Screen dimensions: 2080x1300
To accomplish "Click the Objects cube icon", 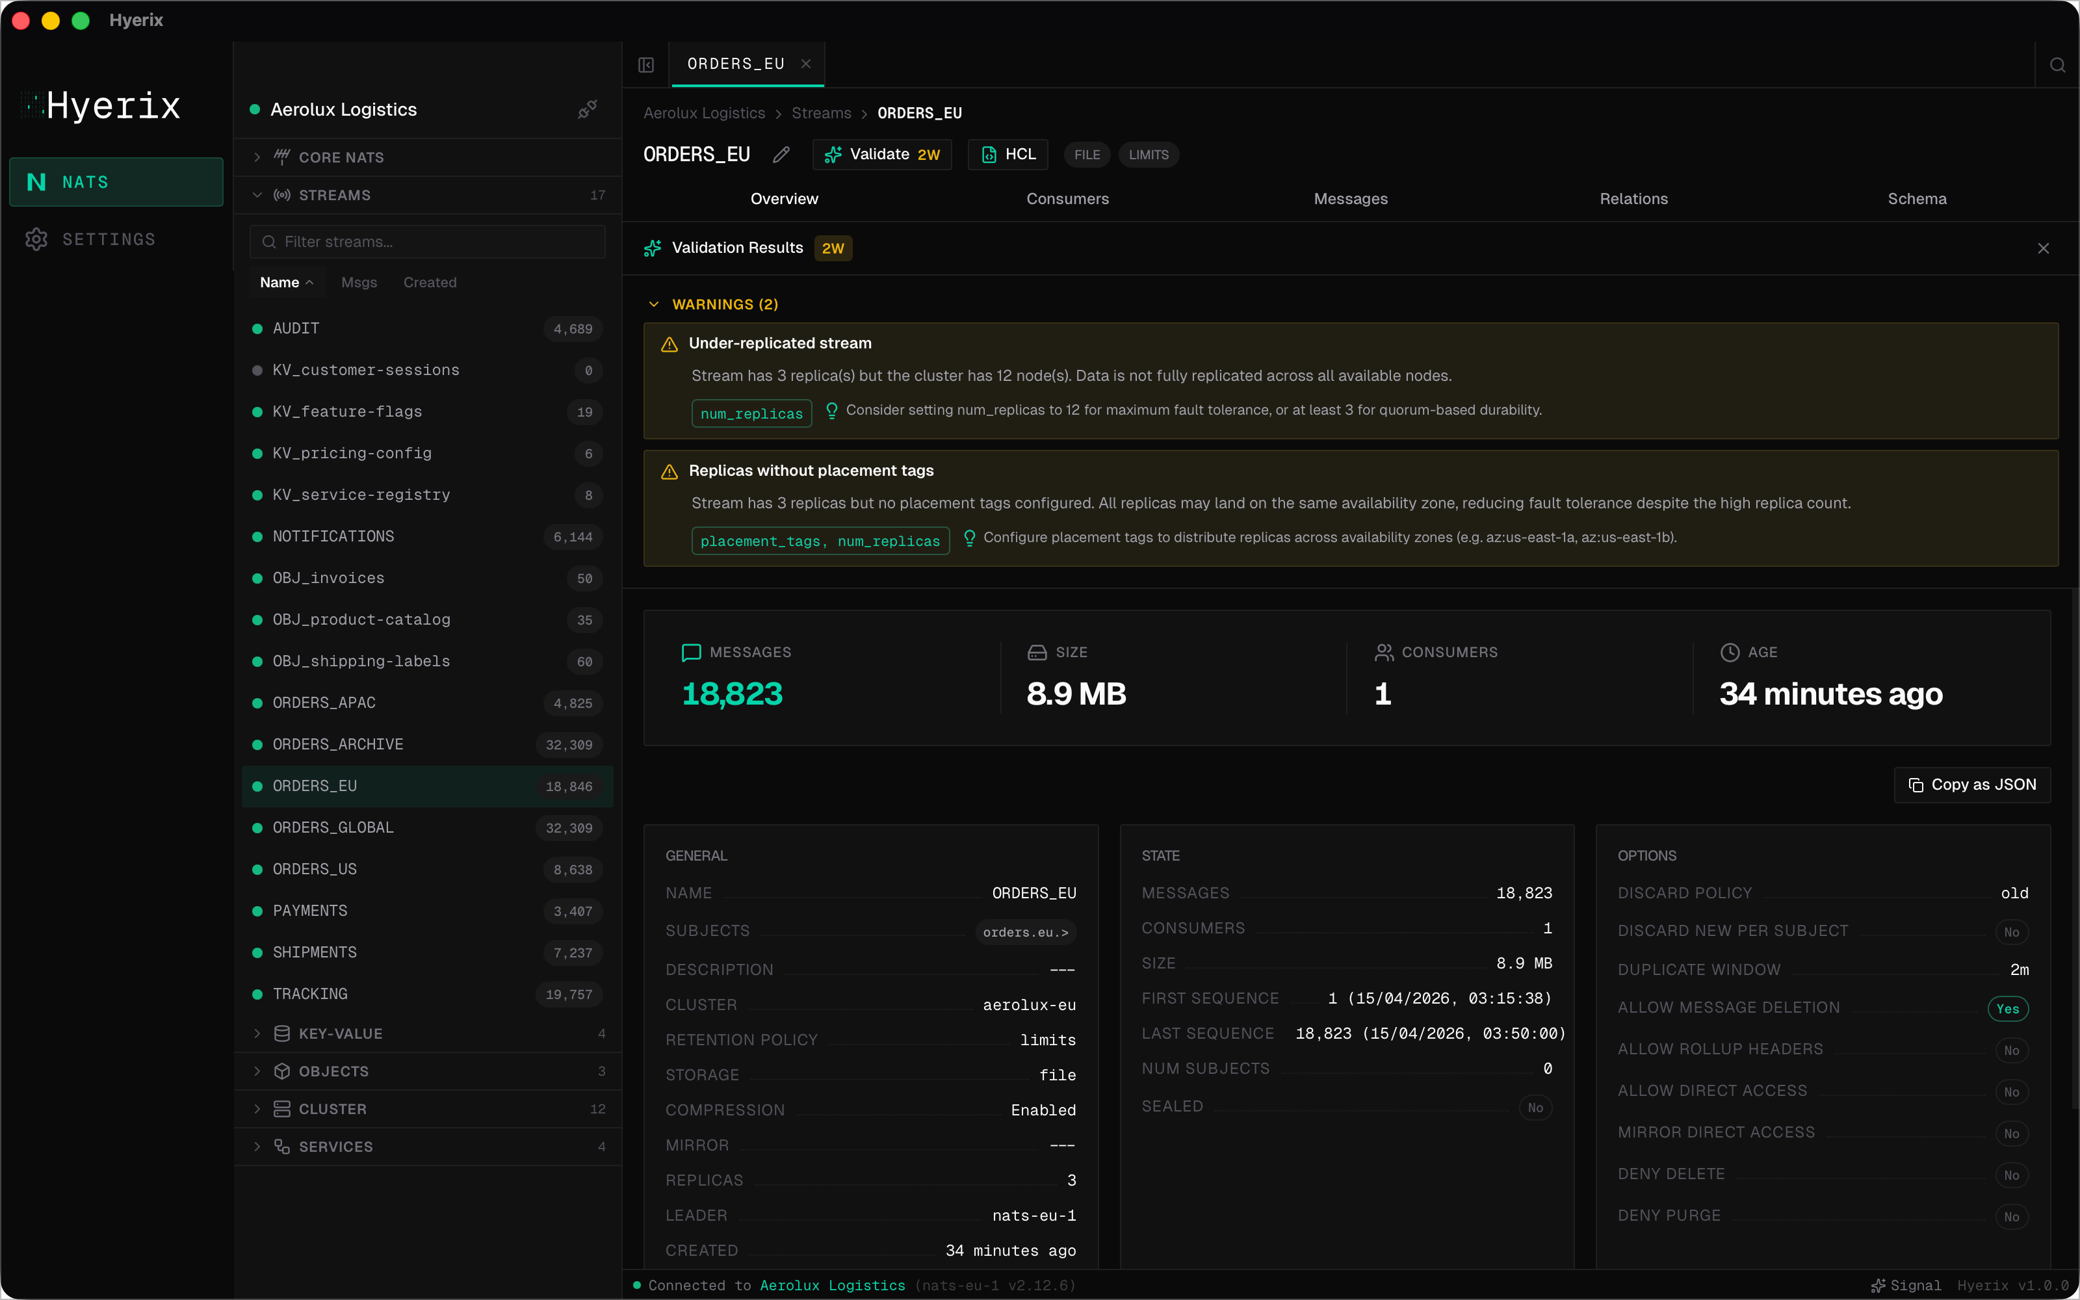I will coord(282,1071).
